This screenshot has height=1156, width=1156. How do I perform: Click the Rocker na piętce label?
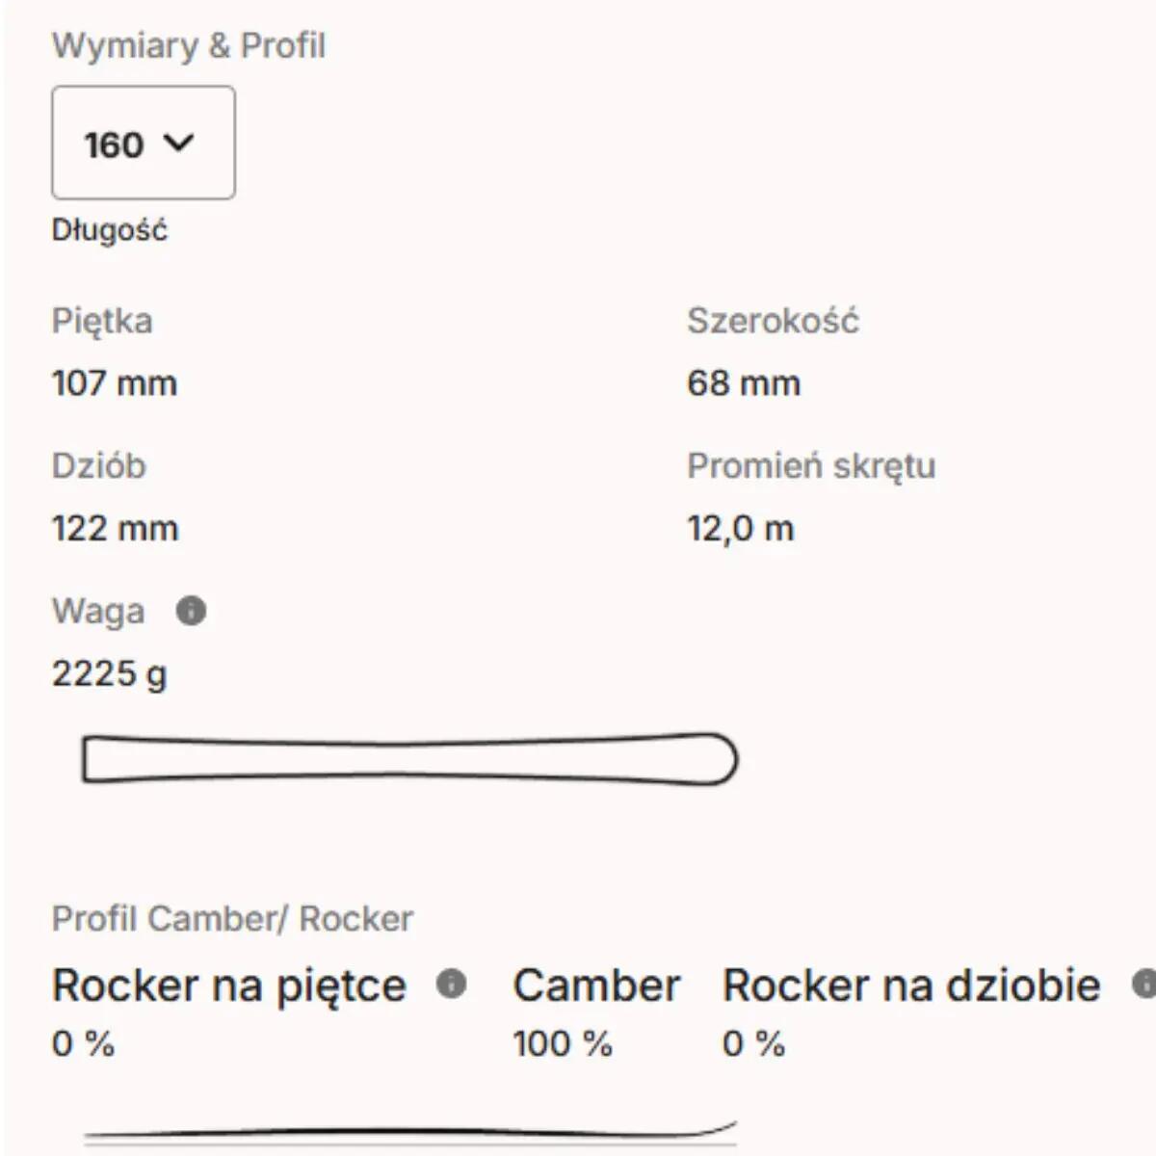point(229,985)
